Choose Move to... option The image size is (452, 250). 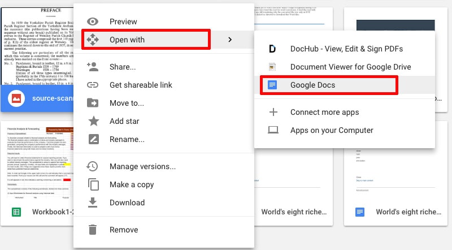coord(164,103)
